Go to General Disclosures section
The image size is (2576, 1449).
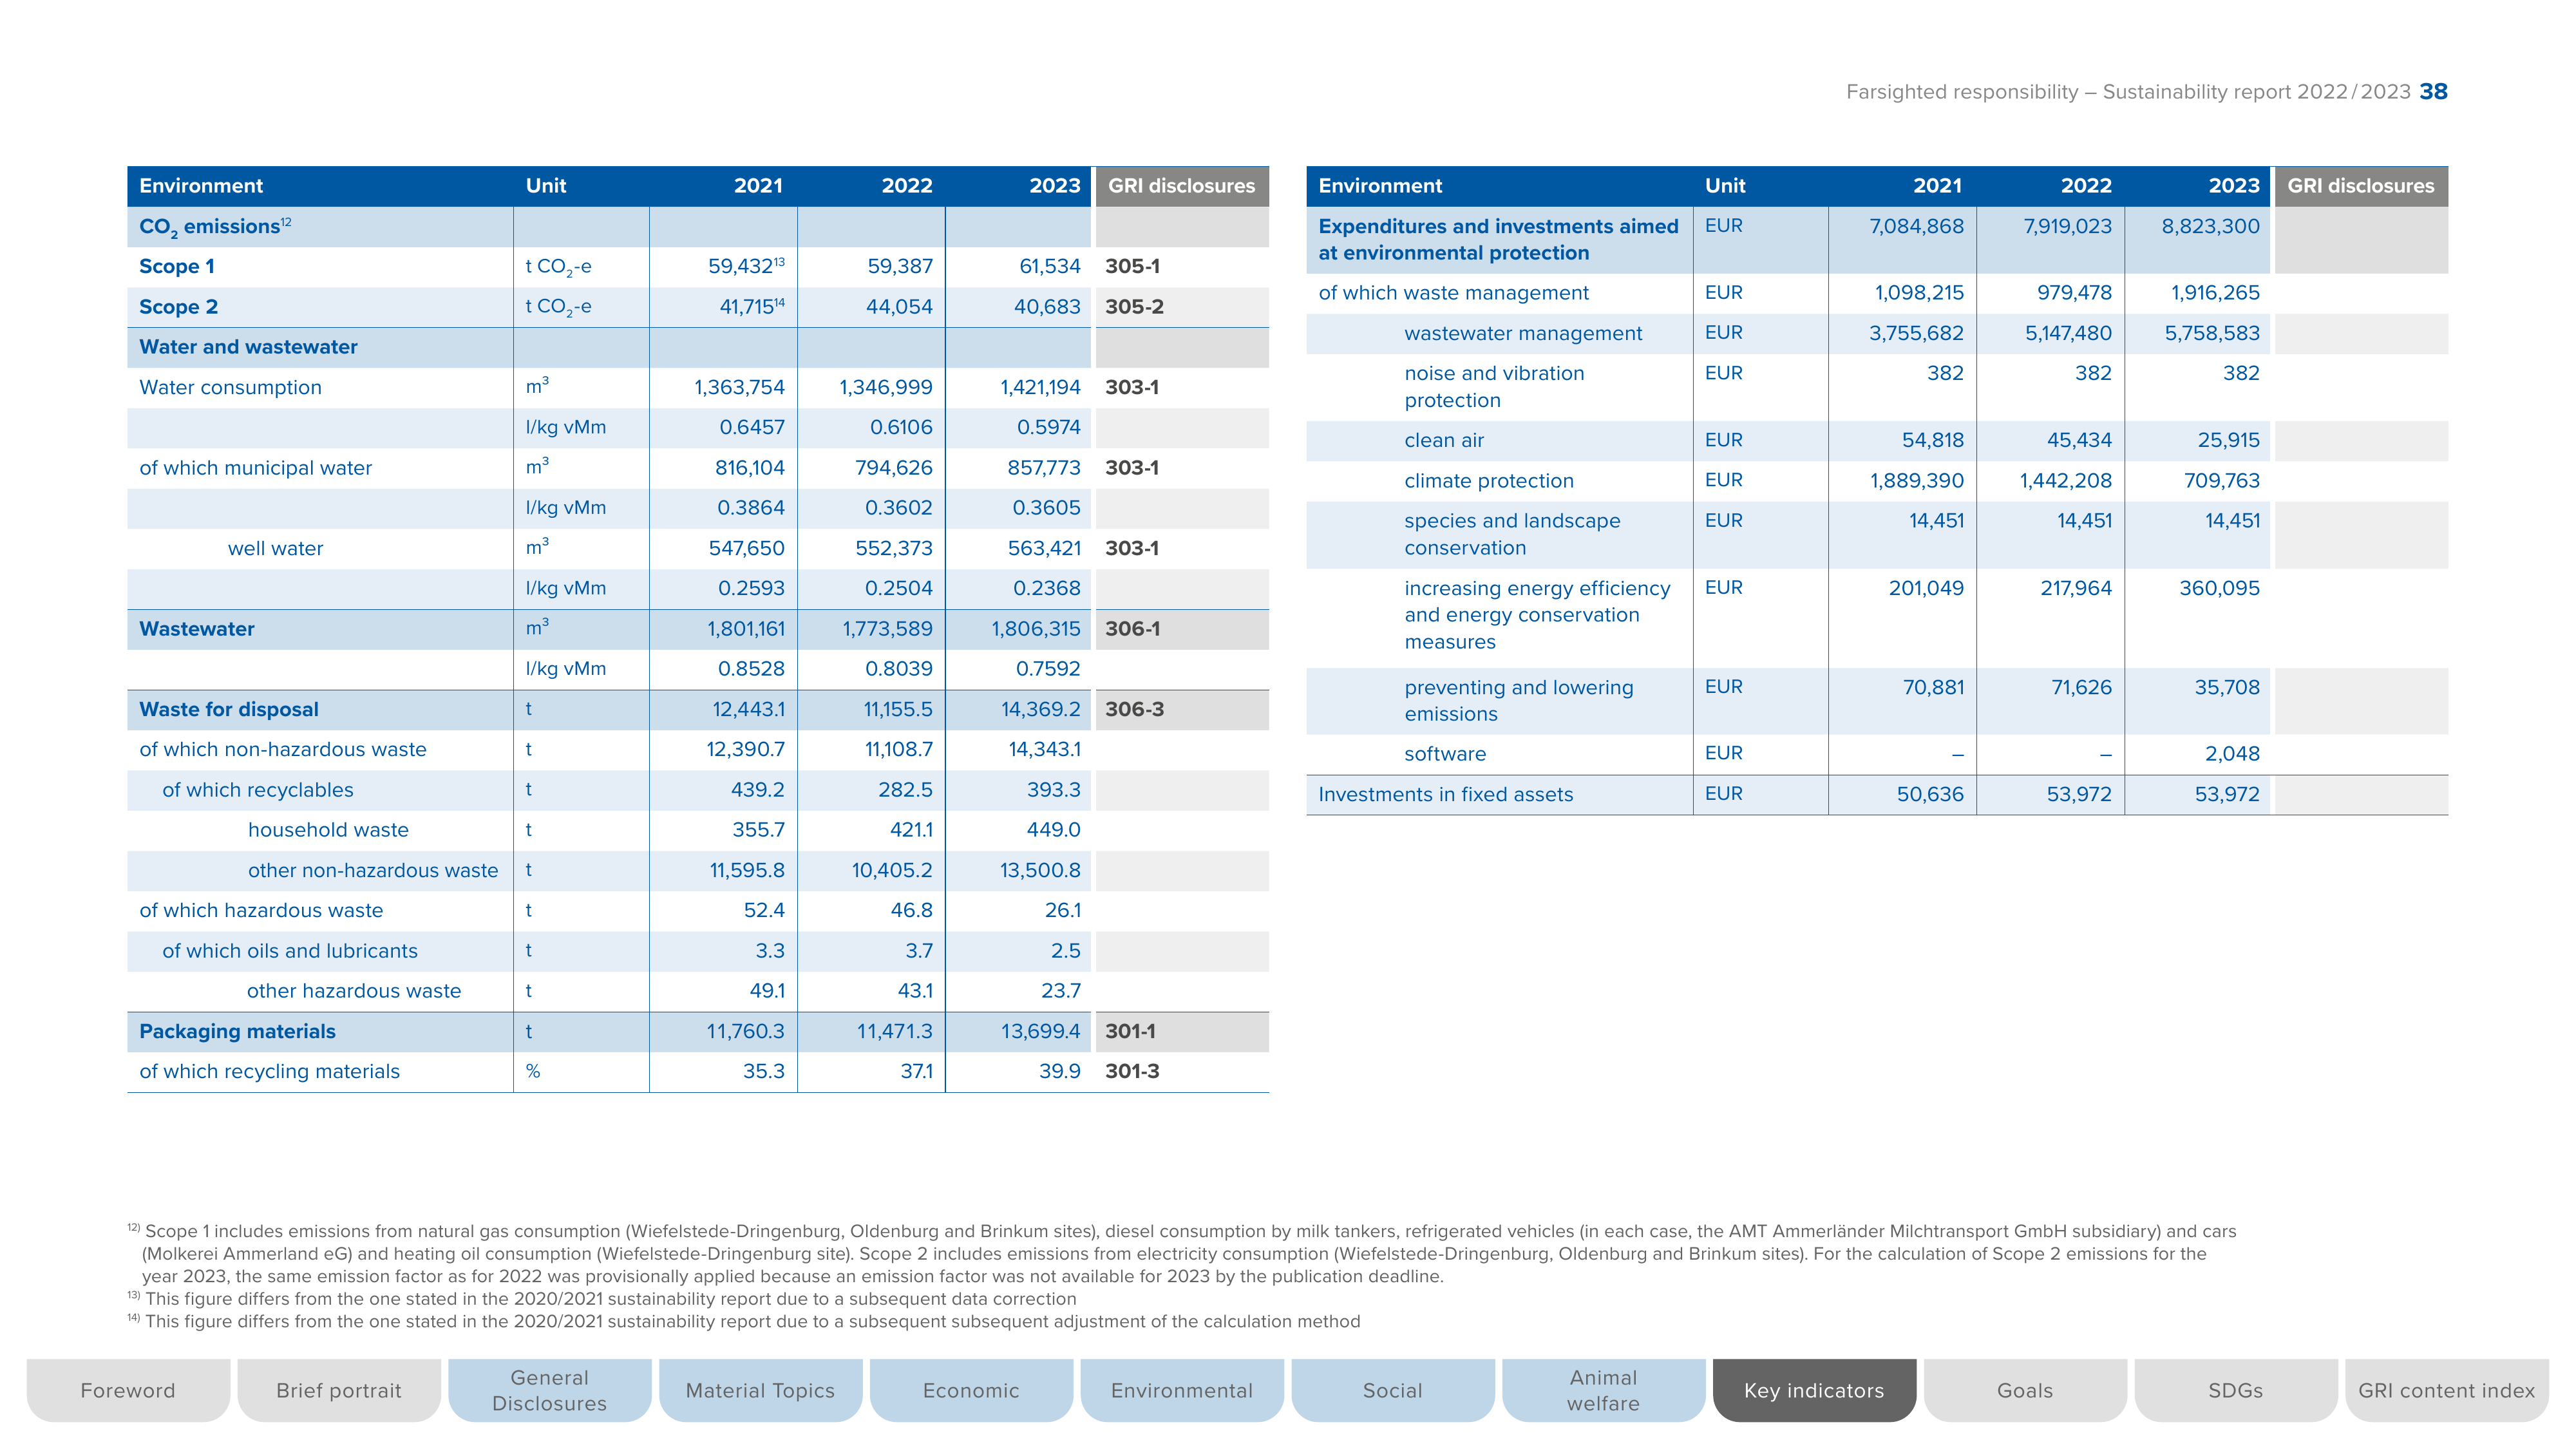[550, 1390]
